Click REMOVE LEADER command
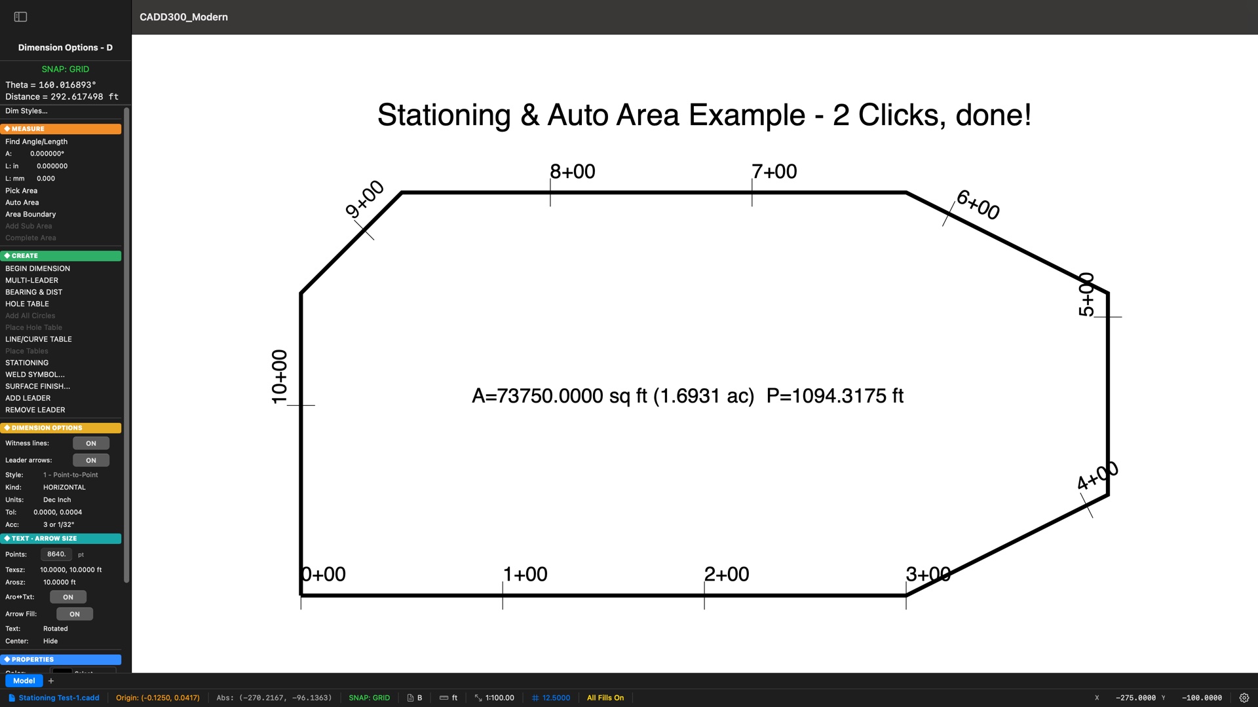This screenshot has width=1258, height=707. click(35, 410)
